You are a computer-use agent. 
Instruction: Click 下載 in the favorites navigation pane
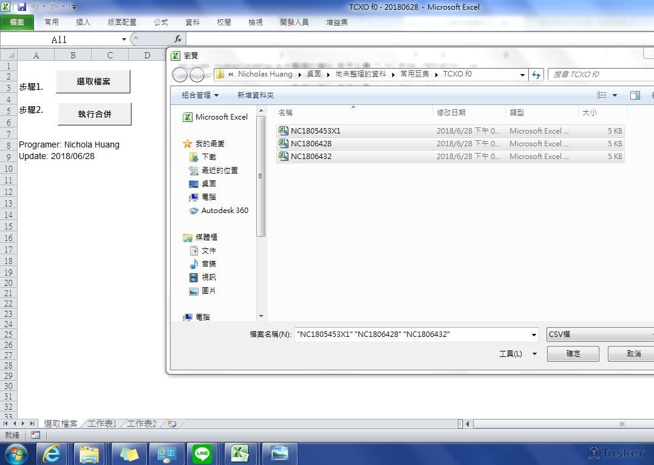point(208,157)
